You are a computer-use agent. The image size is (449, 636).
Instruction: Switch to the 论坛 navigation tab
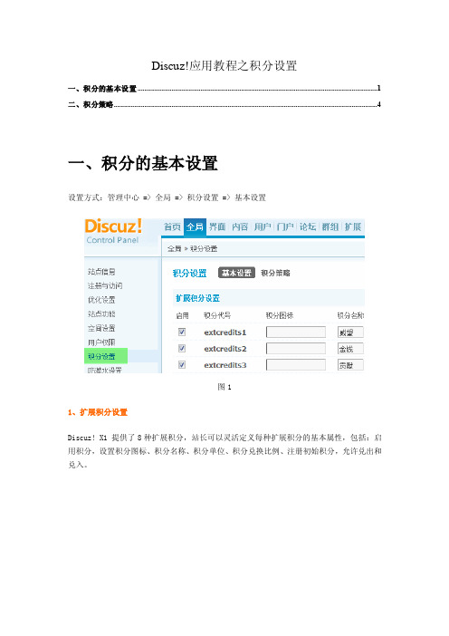[x=308, y=226]
